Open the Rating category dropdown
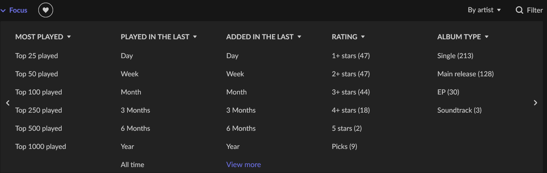The width and height of the screenshot is (547, 173). pyautogui.click(x=348, y=37)
